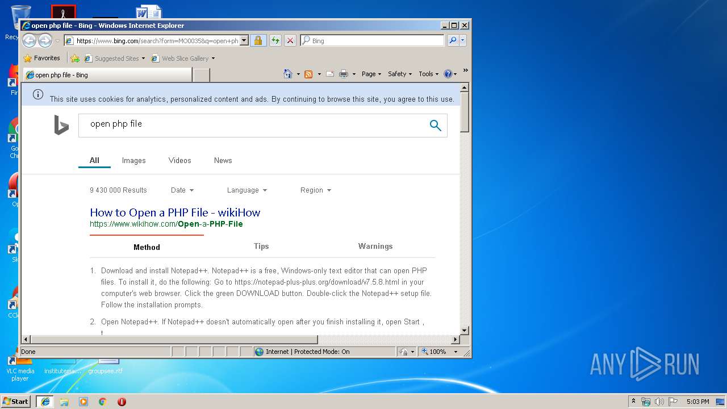Viewport: 727px width, 409px height.
Task: Click the clock showing 5:03 PM
Action: (697, 402)
